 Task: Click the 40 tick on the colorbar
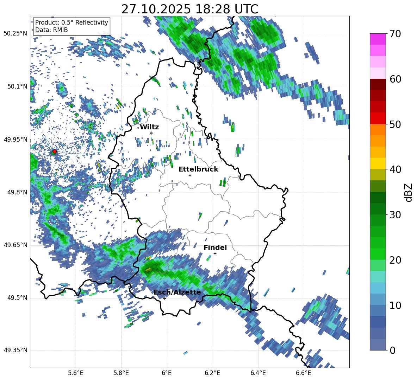[x=395, y=169]
